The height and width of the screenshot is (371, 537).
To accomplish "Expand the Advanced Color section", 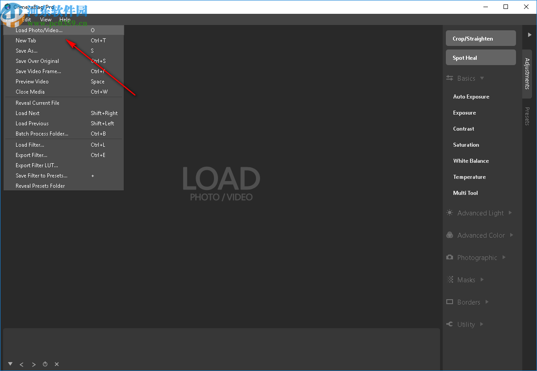I will (480, 235).
